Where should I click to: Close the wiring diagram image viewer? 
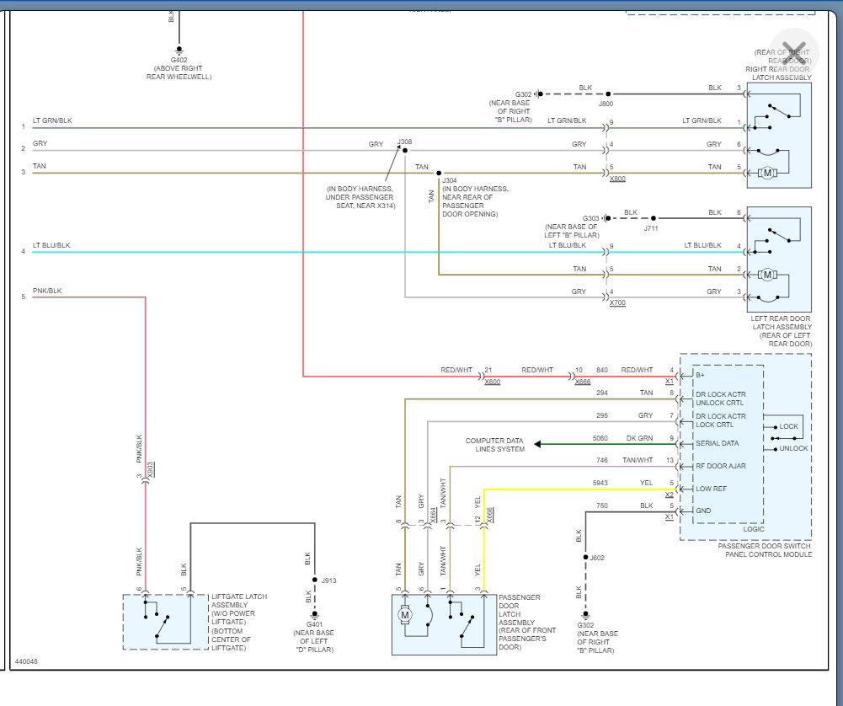(x=794, y=49)
